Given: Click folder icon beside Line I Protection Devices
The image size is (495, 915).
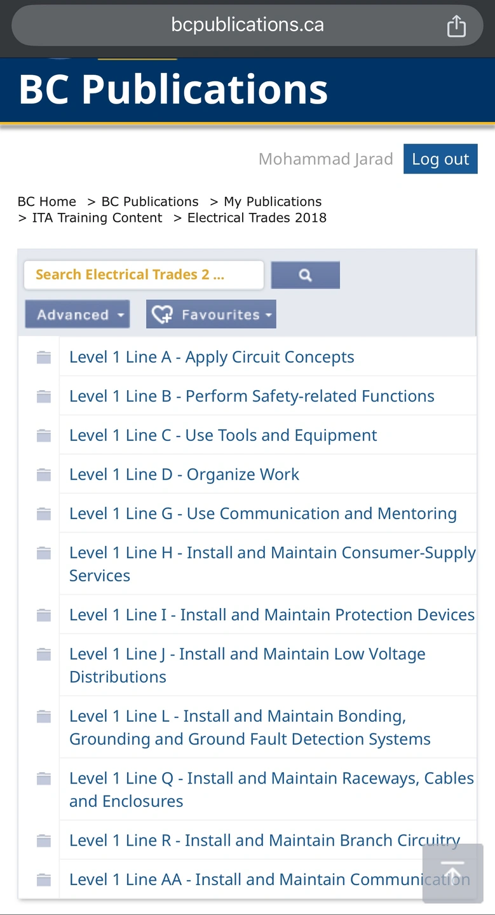Looking at the screenshot, I should click(44, 615).
